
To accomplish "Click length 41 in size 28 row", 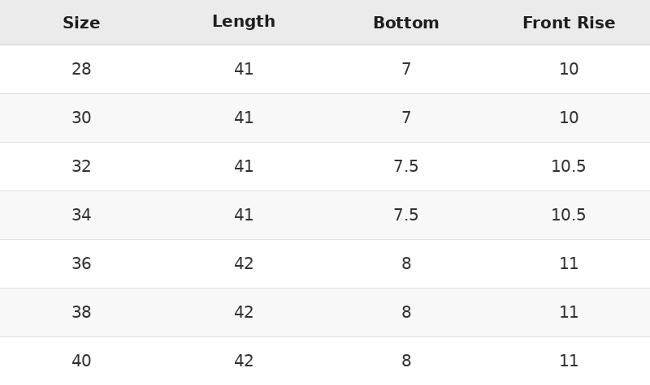I will (244, 69).
